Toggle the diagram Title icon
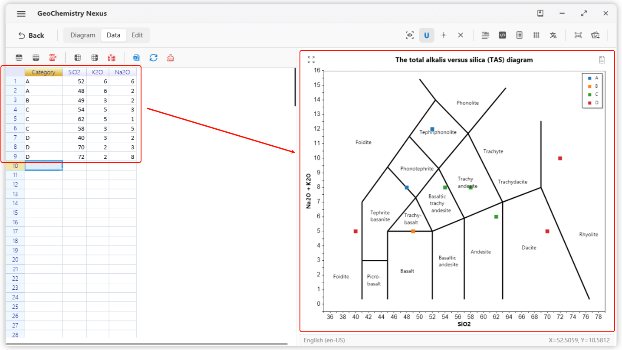Screen dimensions: 622x350 485,36
